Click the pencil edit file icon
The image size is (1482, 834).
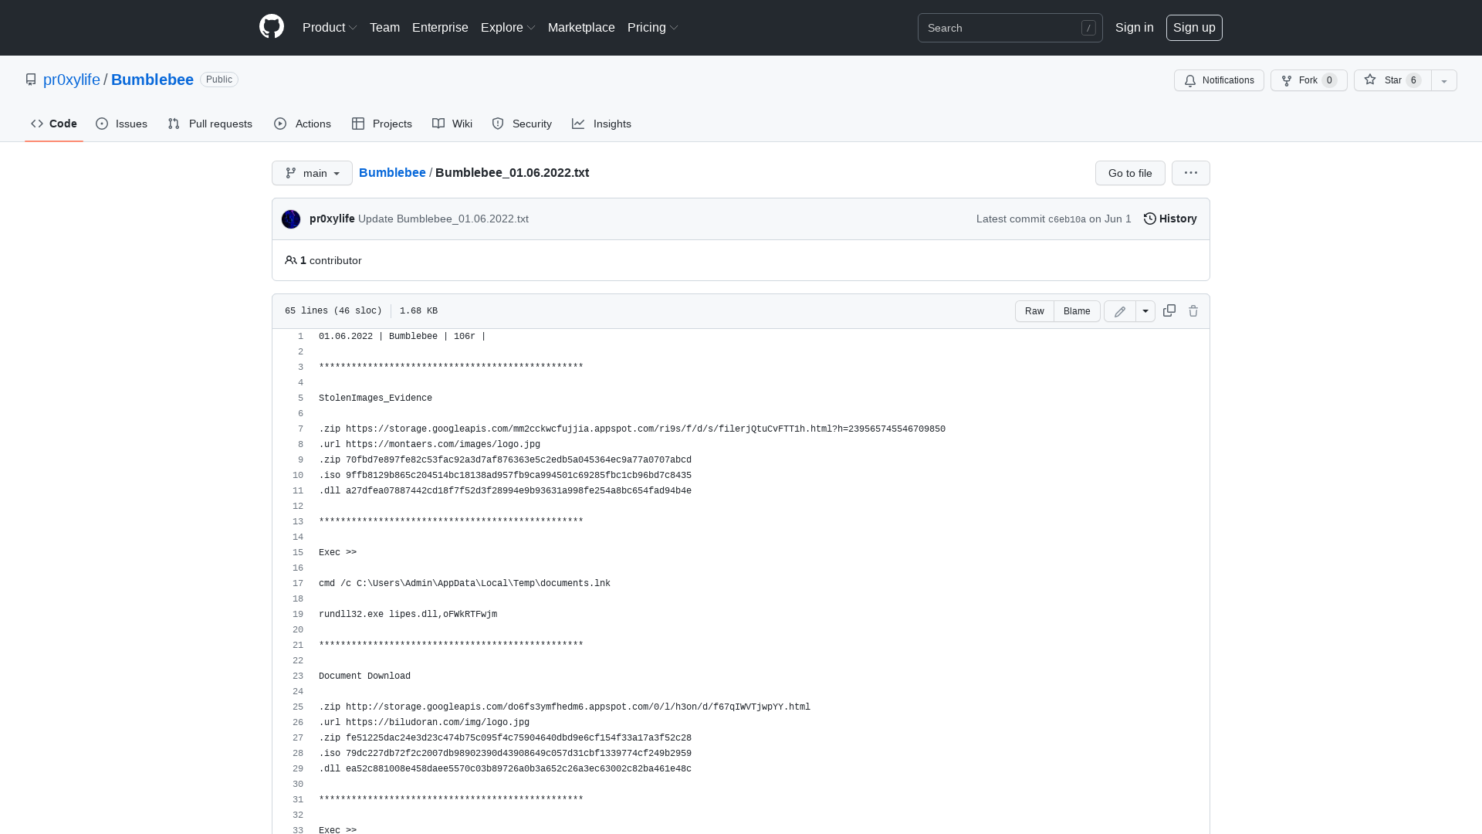(1120, 311)
